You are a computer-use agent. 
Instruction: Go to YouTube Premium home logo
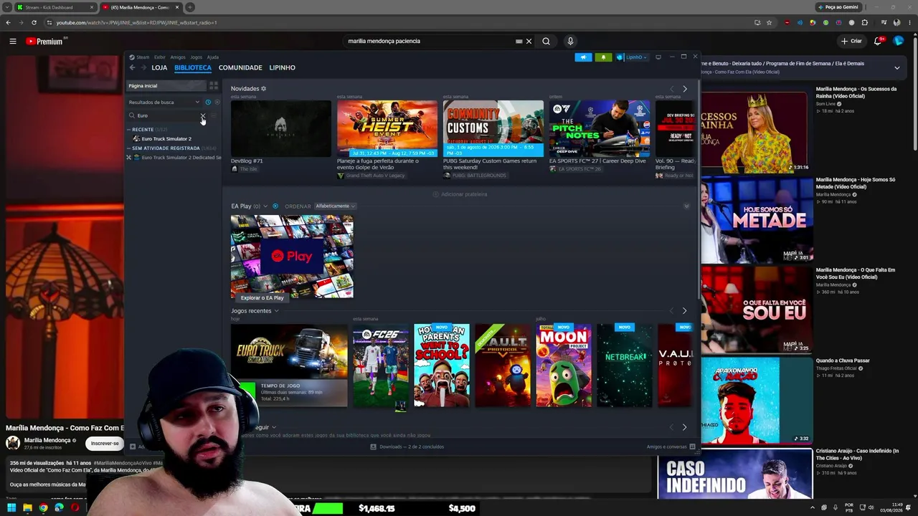tap(44, 42)
